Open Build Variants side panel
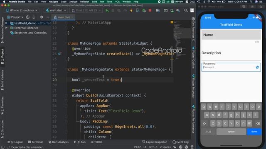This screenshot has height=149, width=266. [x=2, y=80]
